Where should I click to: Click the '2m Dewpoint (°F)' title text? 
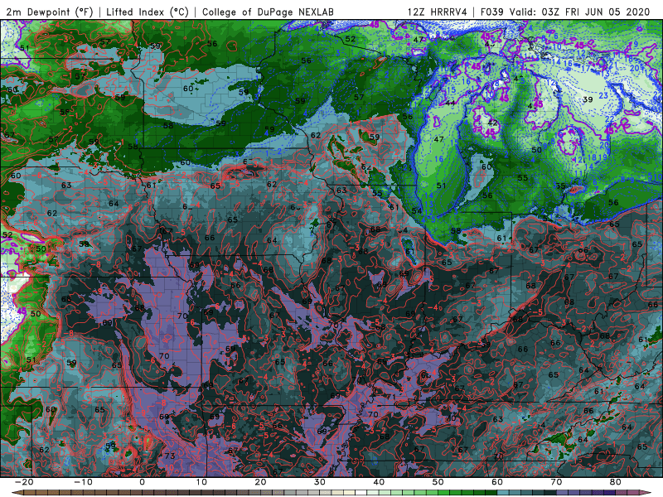coord(50,12)
